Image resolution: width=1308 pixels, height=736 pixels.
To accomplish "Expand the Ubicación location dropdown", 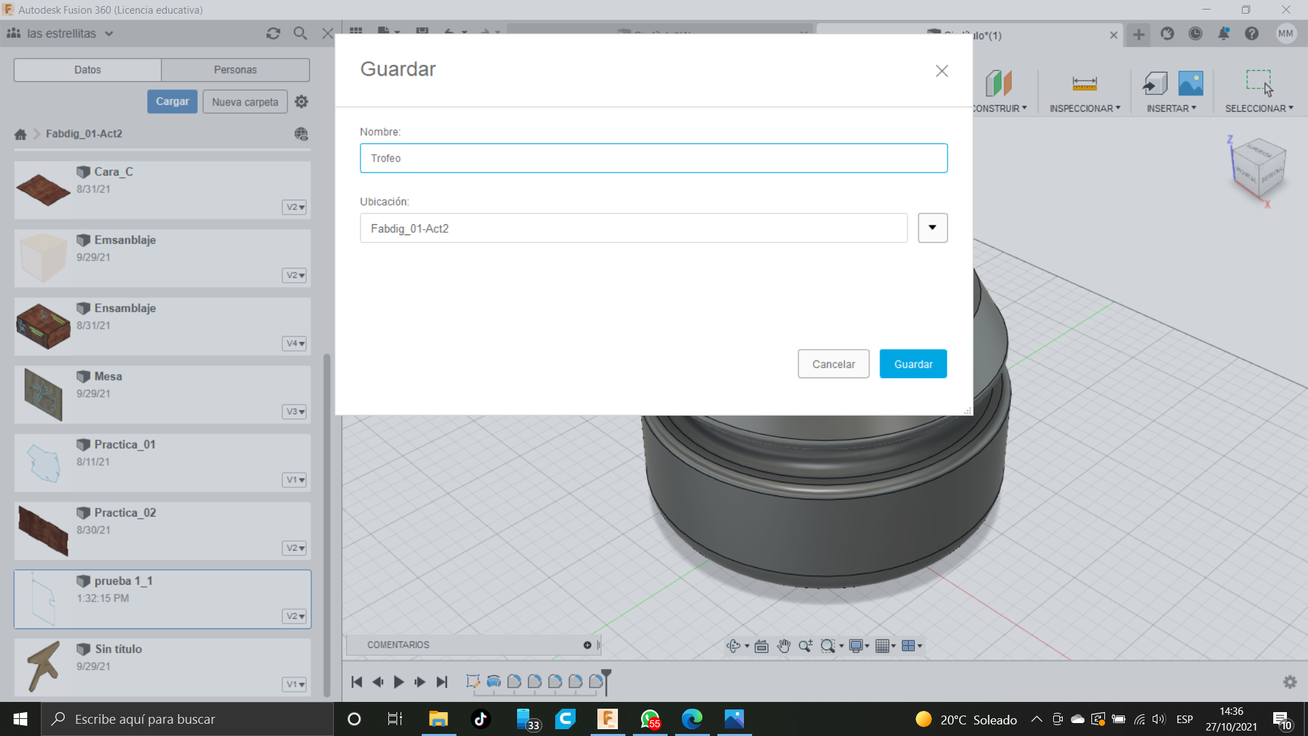I will [932, 228].
